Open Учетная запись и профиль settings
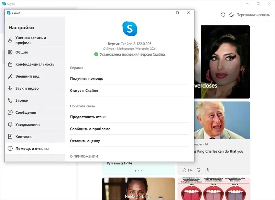This screenshot has height=200, width=275. click(35, 40)
